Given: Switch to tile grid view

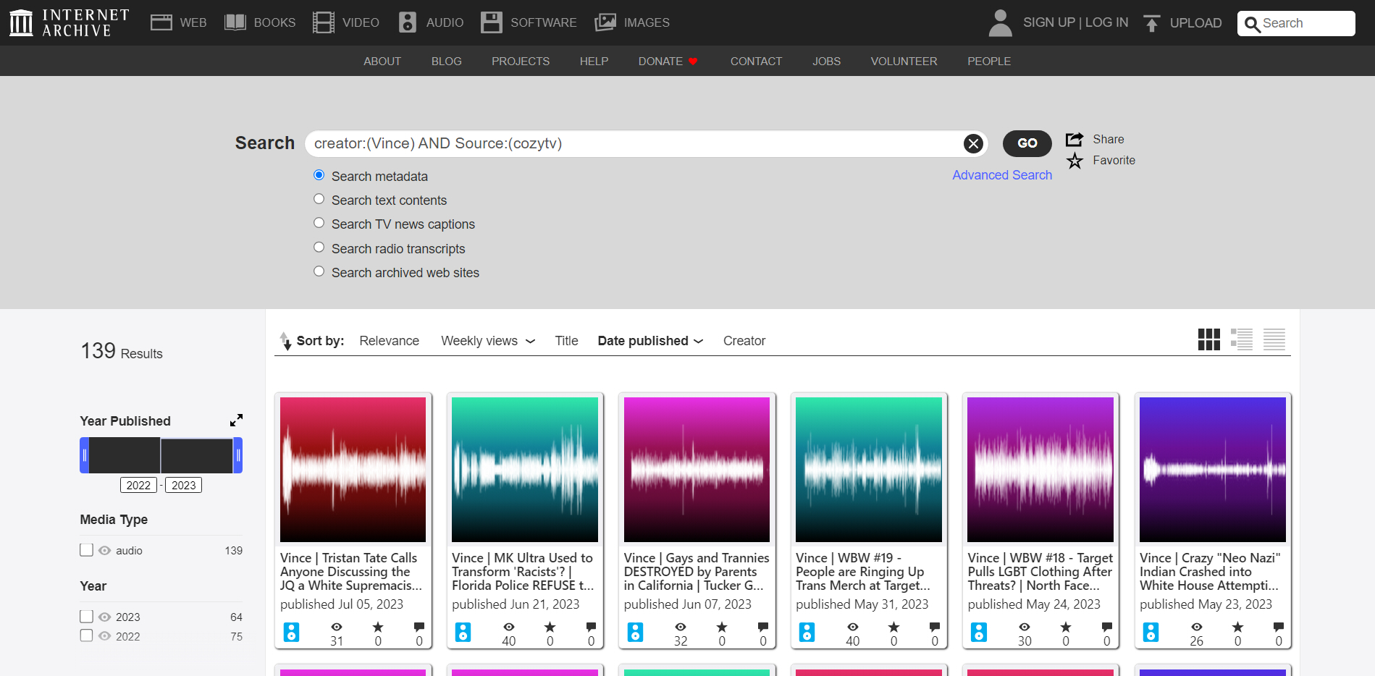Looking at the screenshot, I should click(x=1209, y=339).
